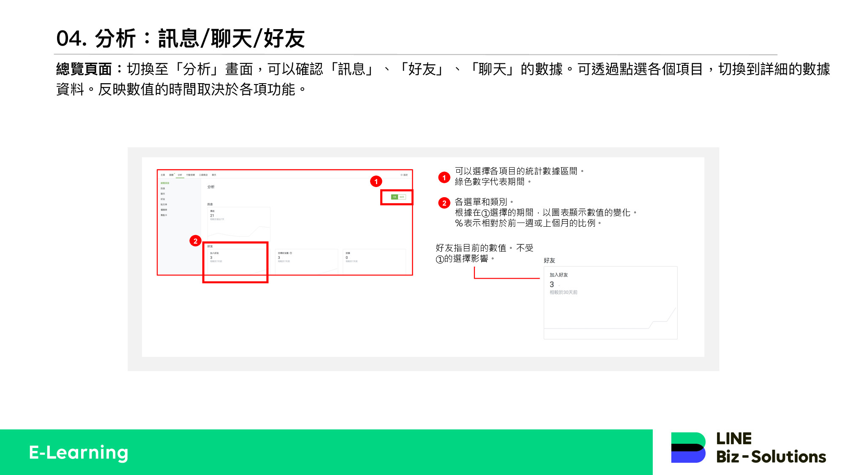Click red circle marker 1 on the screenshot
Image resolution: width=845 pixels, height=475 pixels.
(x=376, y=182)
